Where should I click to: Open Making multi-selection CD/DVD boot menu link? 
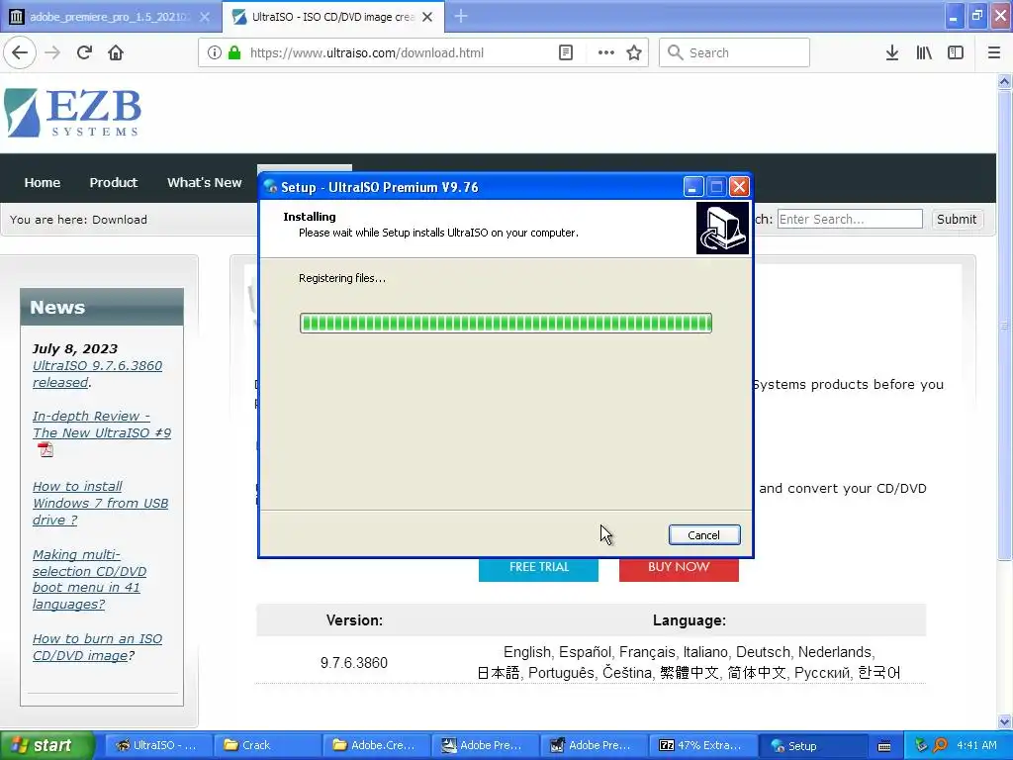89,580
